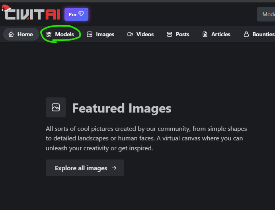This screenshot has height=210, width=275.
Task: Go to the Home tab
Action: coord(25,34)
